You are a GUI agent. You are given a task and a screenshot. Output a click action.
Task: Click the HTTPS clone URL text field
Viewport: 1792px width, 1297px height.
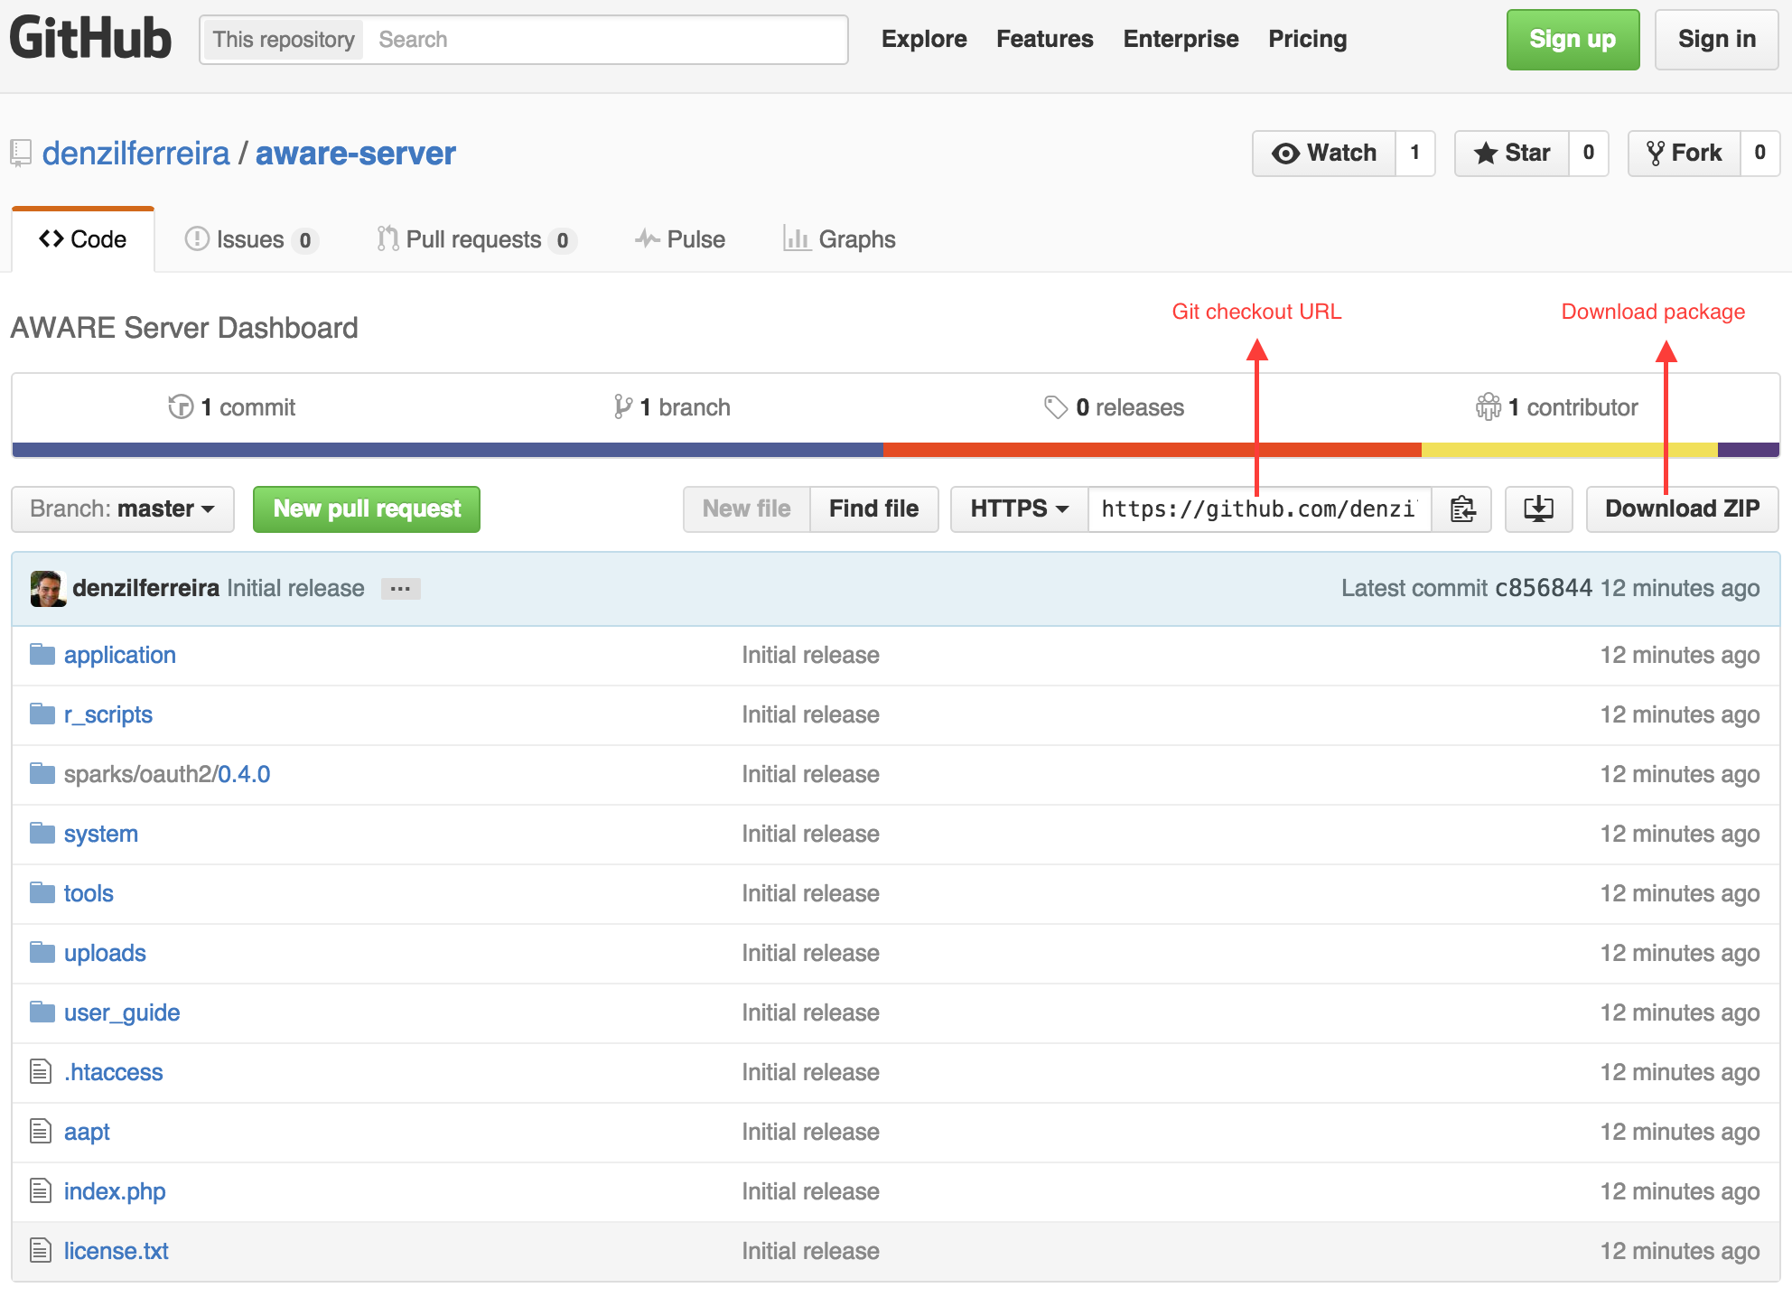point(1260,509)
